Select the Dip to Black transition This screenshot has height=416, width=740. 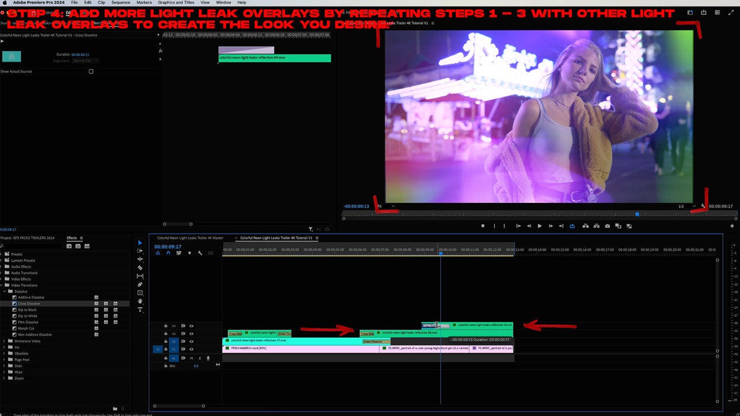pos(27,309)
